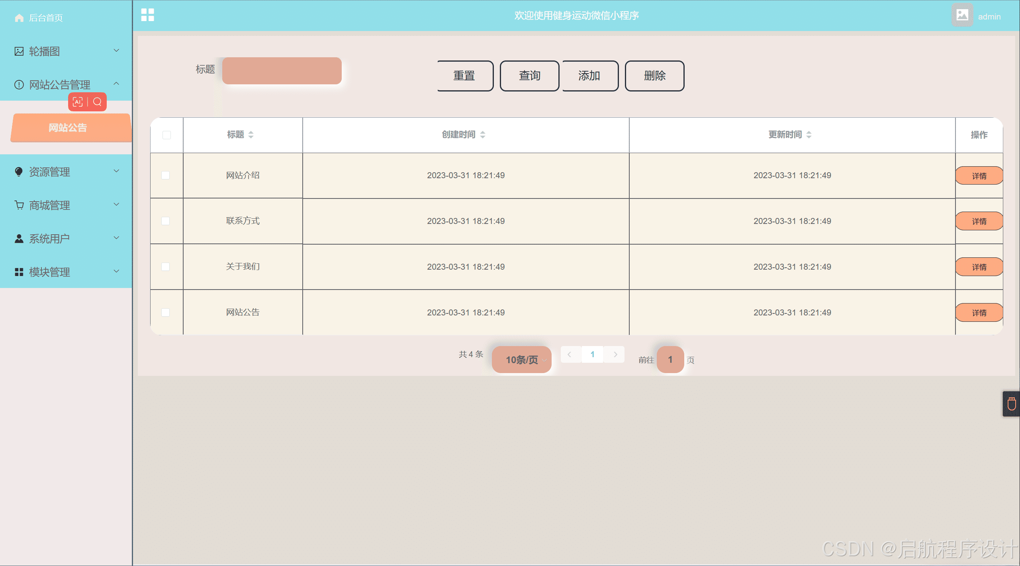The width and height of the screenshot is (1020, 566).
Task: Click the 网站公告管理 info icon
Action: pyautogui.click(x=19, y=85)
